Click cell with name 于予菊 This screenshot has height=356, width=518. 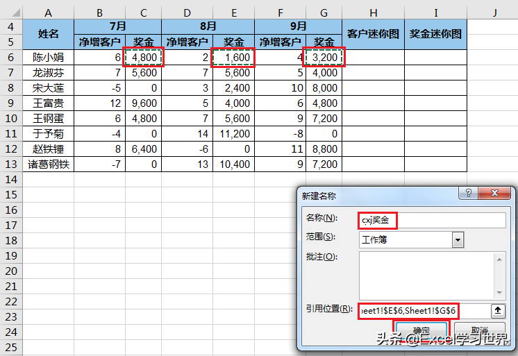48,134
